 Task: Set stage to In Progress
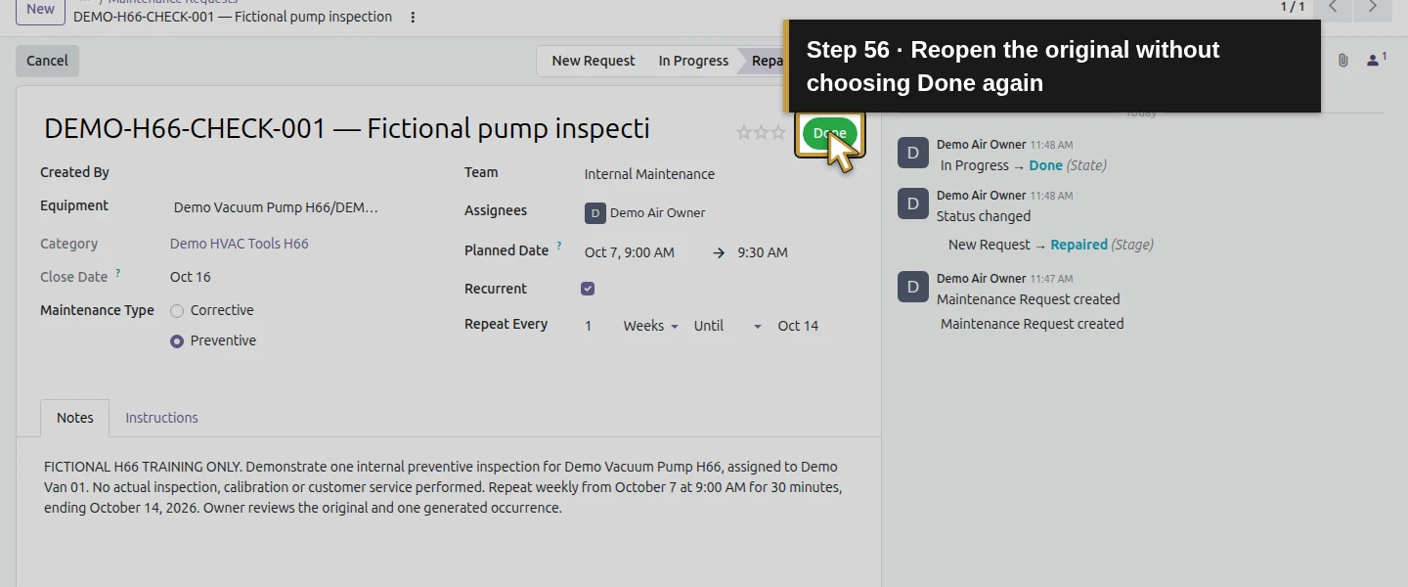point(693,61)
